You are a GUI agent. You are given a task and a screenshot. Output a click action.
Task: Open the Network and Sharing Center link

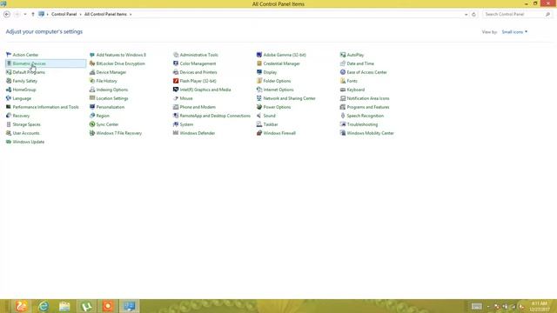[x=289, y=98]
